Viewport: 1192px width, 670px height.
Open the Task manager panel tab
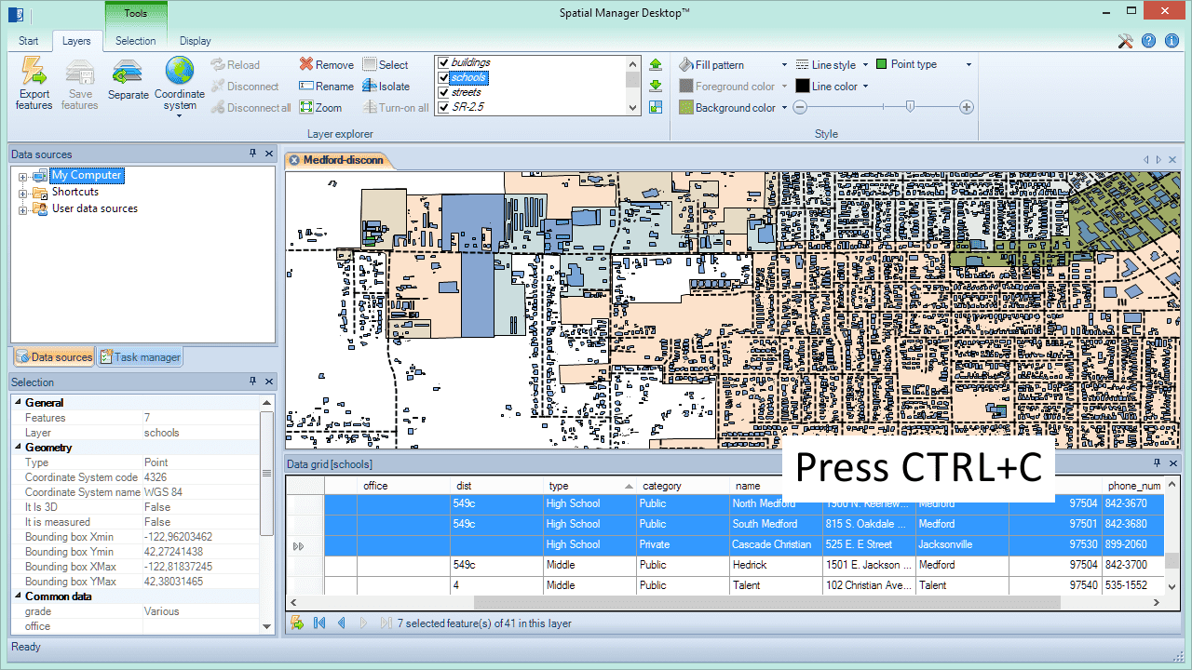pyautogui.click(x=140, y=357)
